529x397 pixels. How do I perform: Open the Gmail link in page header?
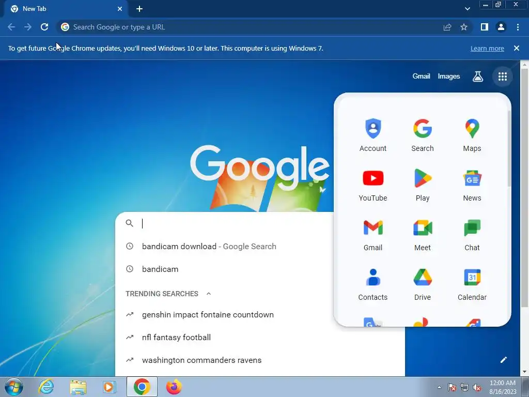pos(421,77)
